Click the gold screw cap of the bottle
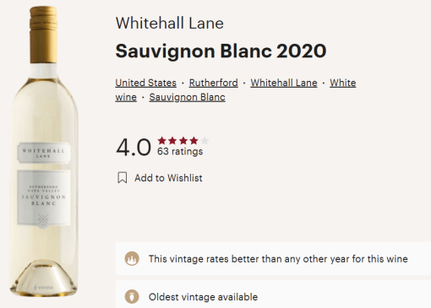Image resolution: width=431 pixels, height=308 pixels. [x=43, y=35]
